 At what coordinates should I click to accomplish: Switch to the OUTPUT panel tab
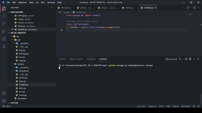[x=62, y=59]
